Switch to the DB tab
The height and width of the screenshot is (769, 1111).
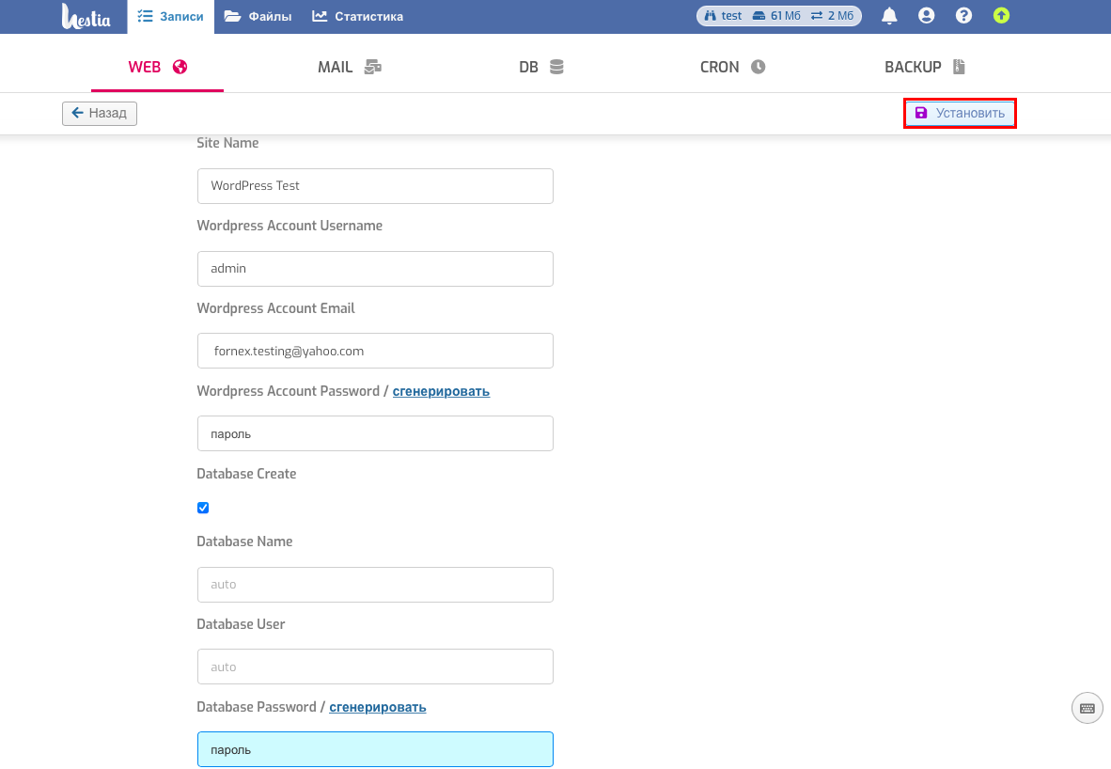click(540, 68)
